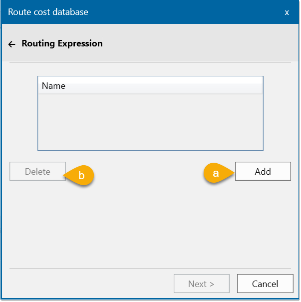Click the Cancel button at dialog bottom
The width and height of the screenshot is (301, 302).
pyautogui.click(x=265, y=284)
